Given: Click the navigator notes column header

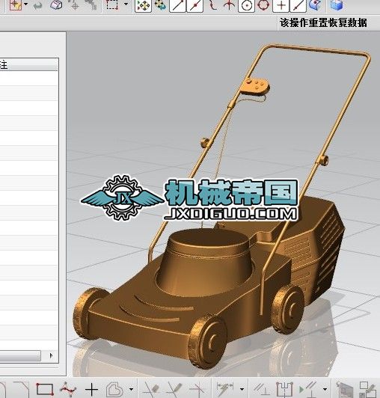Looking at the screenshot, I should pos(29,65).
